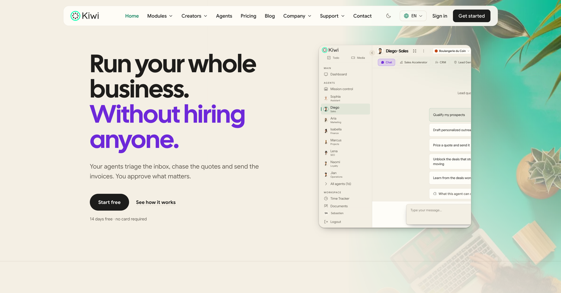Select Lena's avatar in the agents list
Image resolution: width=561 pixels, height=293 pixels.
click(x=326, y=153)
